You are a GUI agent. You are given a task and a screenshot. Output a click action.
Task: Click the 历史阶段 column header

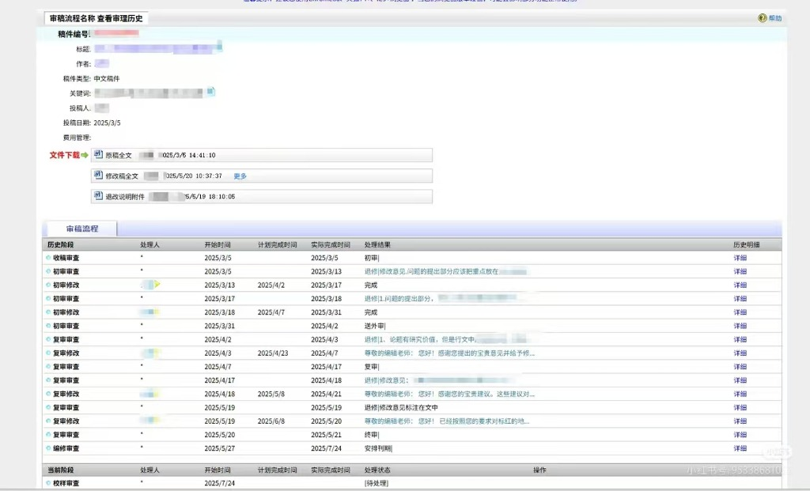pyautogui.click(x=59, y=245)
